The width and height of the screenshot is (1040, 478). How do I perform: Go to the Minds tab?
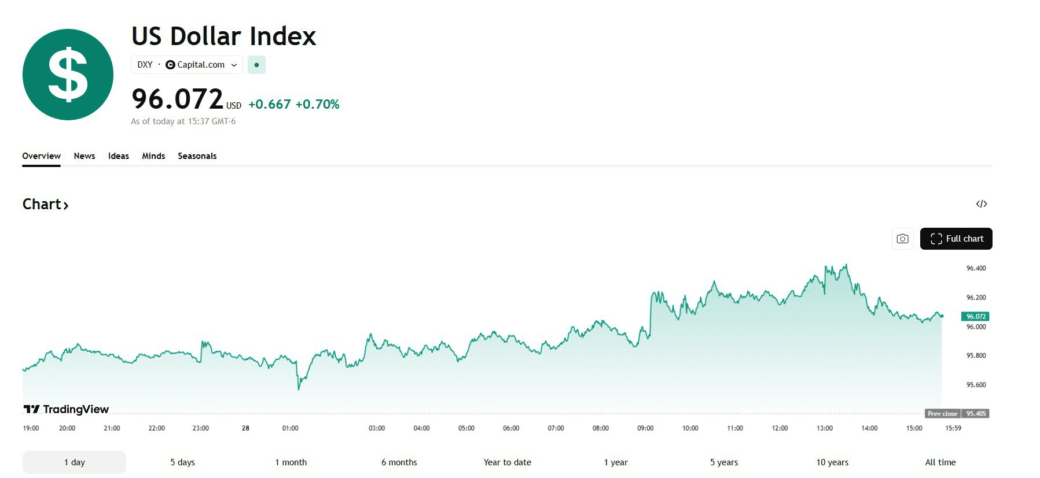click(x=153, y=156)
